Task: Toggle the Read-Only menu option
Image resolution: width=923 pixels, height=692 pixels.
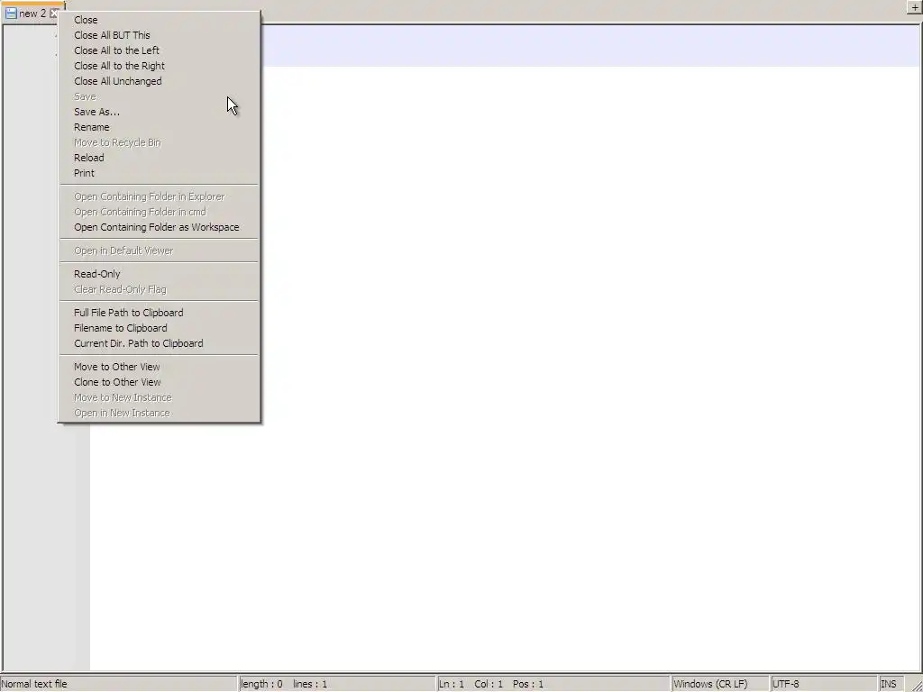Action: coord(160,274)
